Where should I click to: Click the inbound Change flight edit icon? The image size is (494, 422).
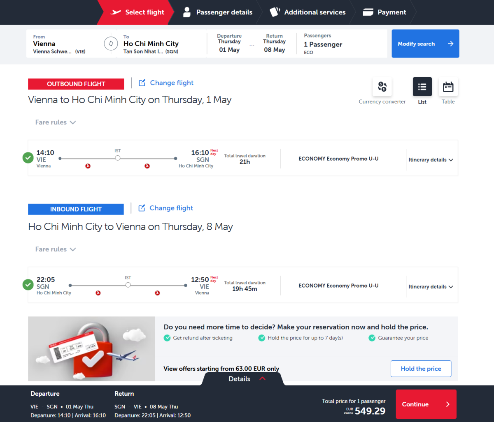(142, 208)
